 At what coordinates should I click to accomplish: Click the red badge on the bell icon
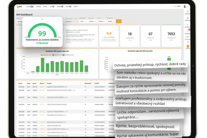(189, 30)
